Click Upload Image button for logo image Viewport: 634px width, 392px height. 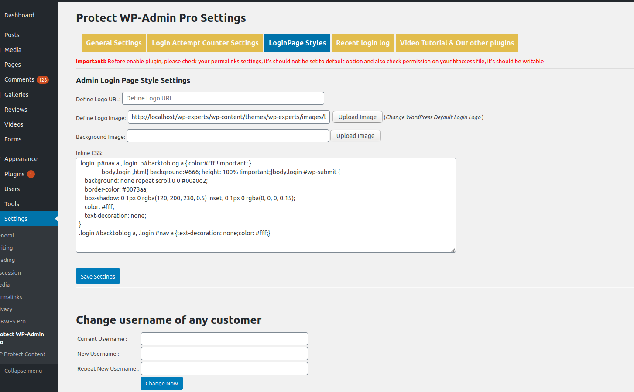(x=357, y=117)
